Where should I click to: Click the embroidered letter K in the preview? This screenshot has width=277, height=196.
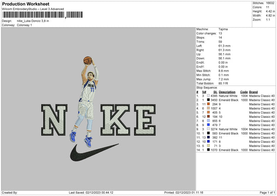(115, 120)
